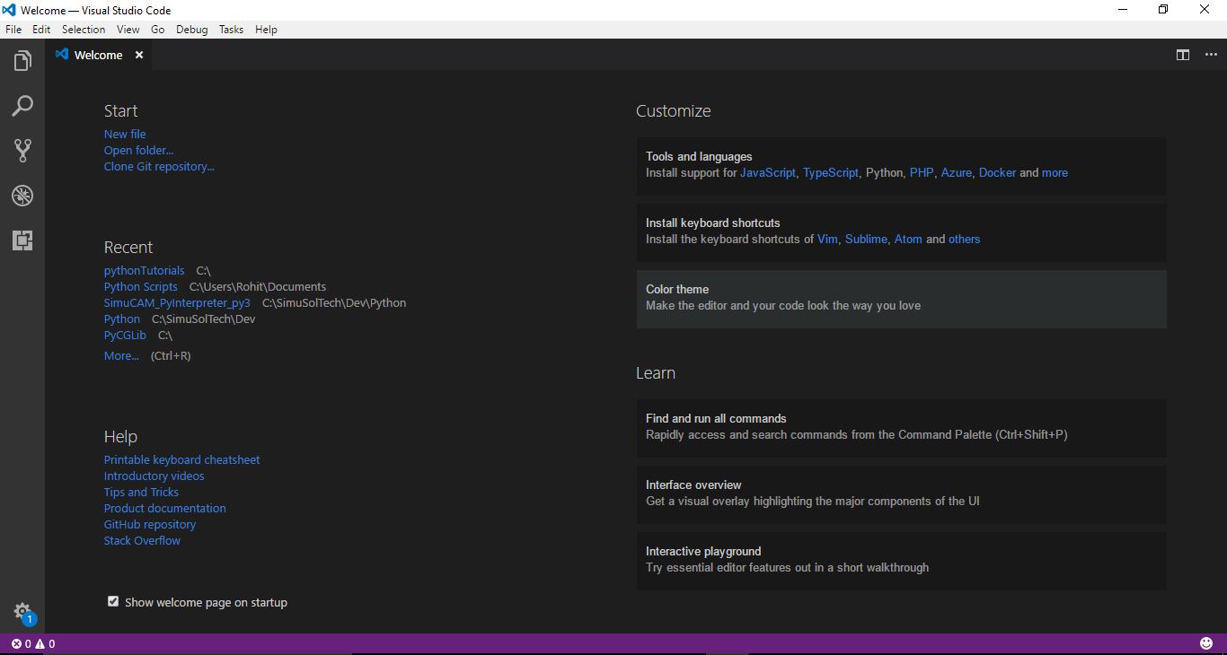Click the Split Editor icon
Image resolution: width=1227 pixels, height=655 pixels.
(x=1183, y=55)
